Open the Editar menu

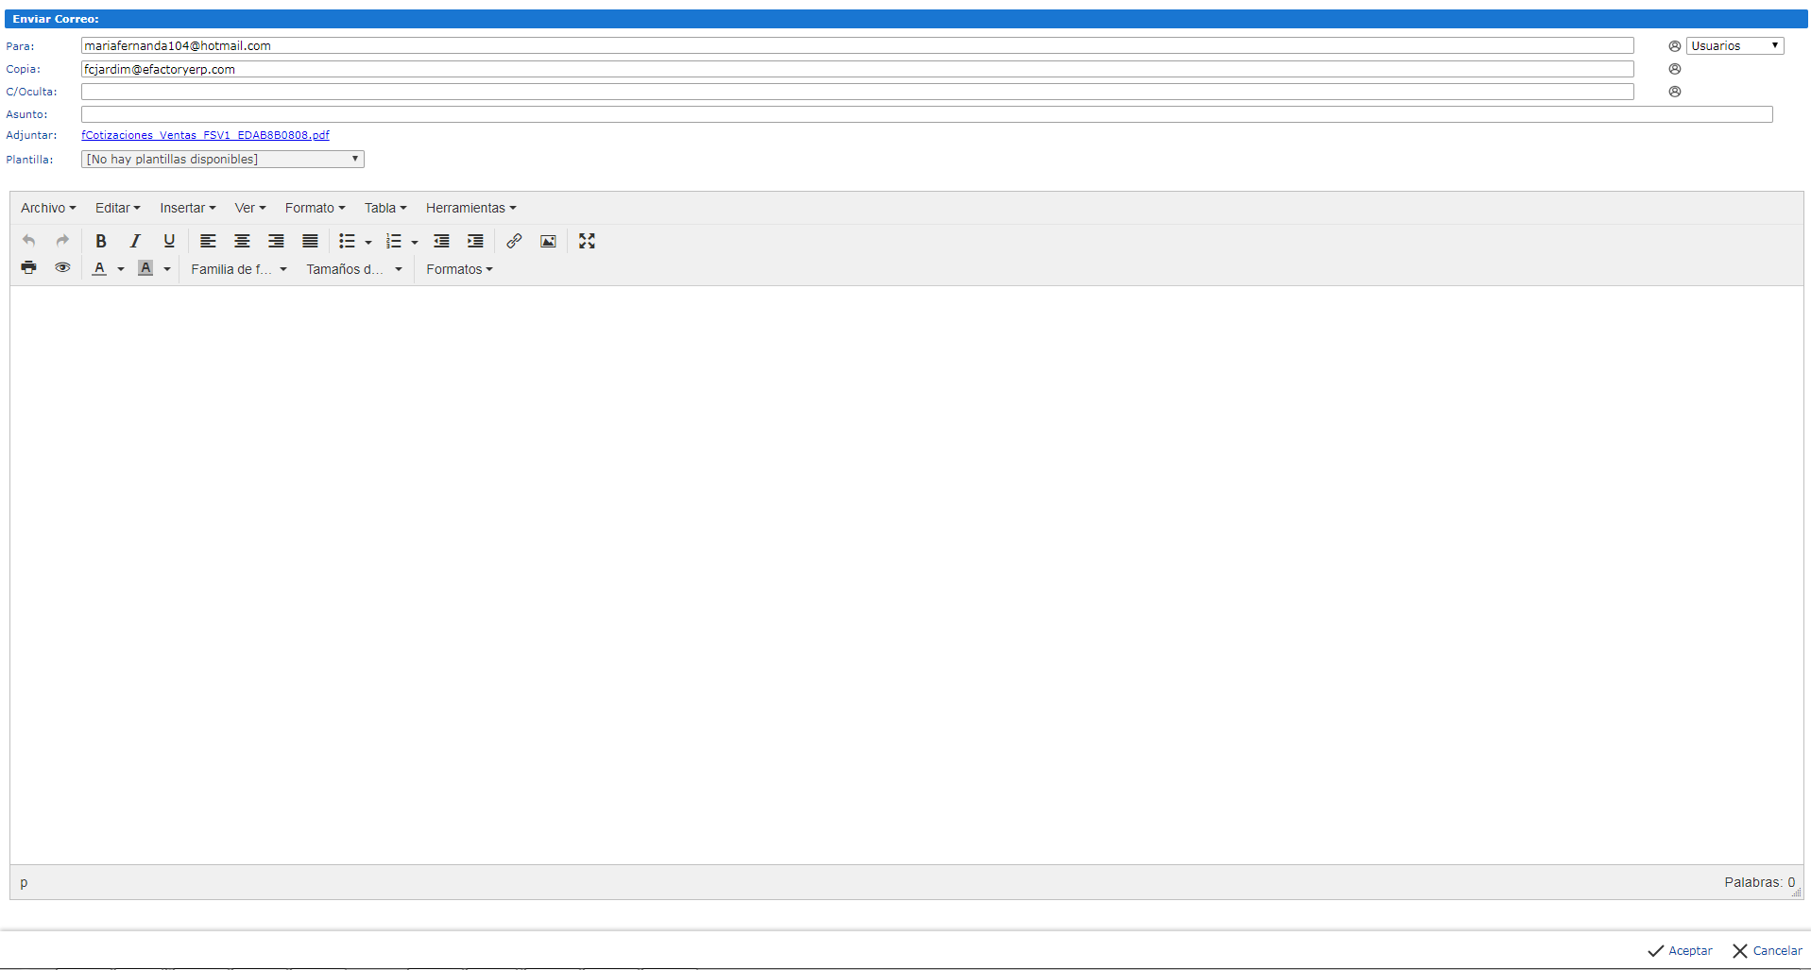[117, 208]
